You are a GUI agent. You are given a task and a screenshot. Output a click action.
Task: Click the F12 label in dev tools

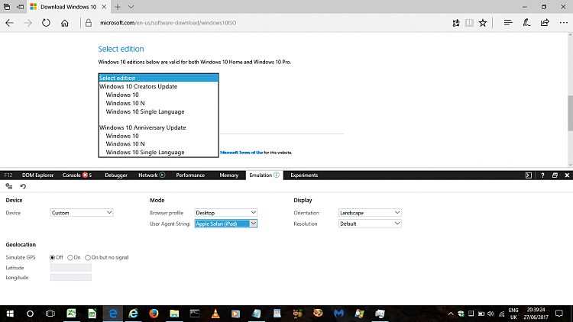coord(8,175)
